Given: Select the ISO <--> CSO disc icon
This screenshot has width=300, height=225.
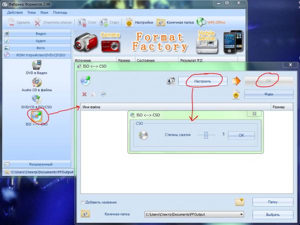Looking at the screenshot, I should click(36, 116).
